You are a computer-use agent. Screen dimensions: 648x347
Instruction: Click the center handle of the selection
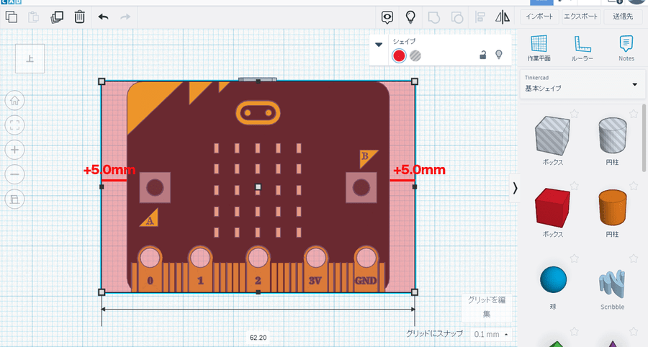[x=258, y=186]
